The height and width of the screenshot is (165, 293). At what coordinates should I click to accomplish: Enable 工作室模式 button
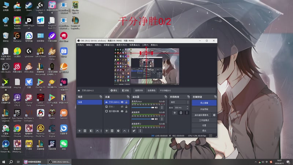(x=204, y=120)
